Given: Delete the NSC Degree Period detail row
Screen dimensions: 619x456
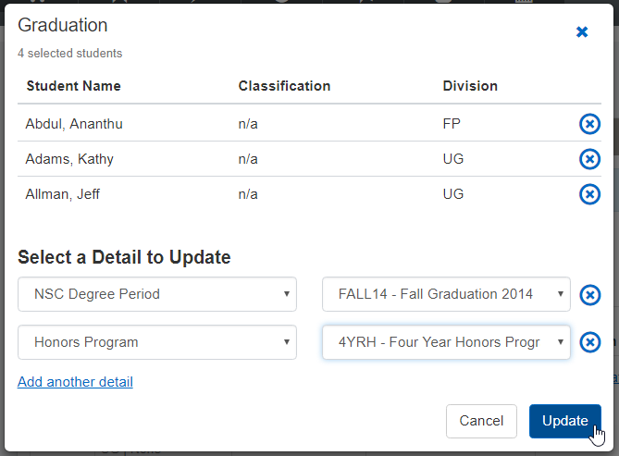Looking at the screenshot, I should (589, 295).
